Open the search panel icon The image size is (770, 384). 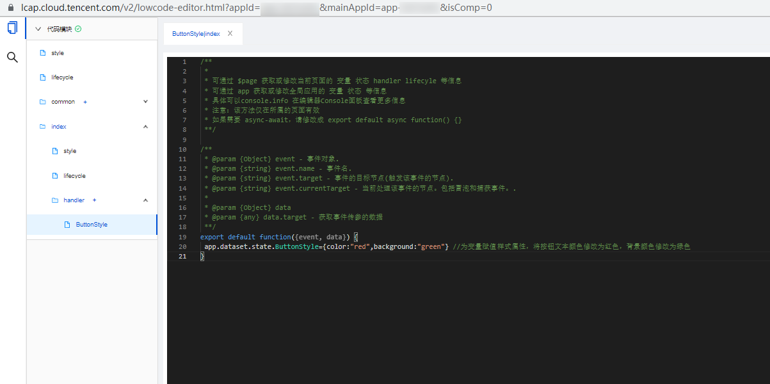pyautogui.click(x=12, y=57)
